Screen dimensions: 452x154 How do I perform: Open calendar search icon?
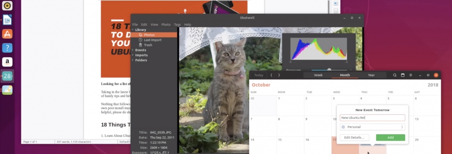[x=395, y=75]
